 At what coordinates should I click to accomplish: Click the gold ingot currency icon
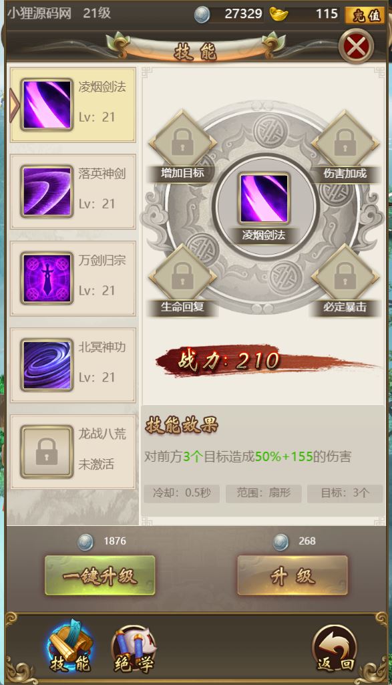[278, 14]
